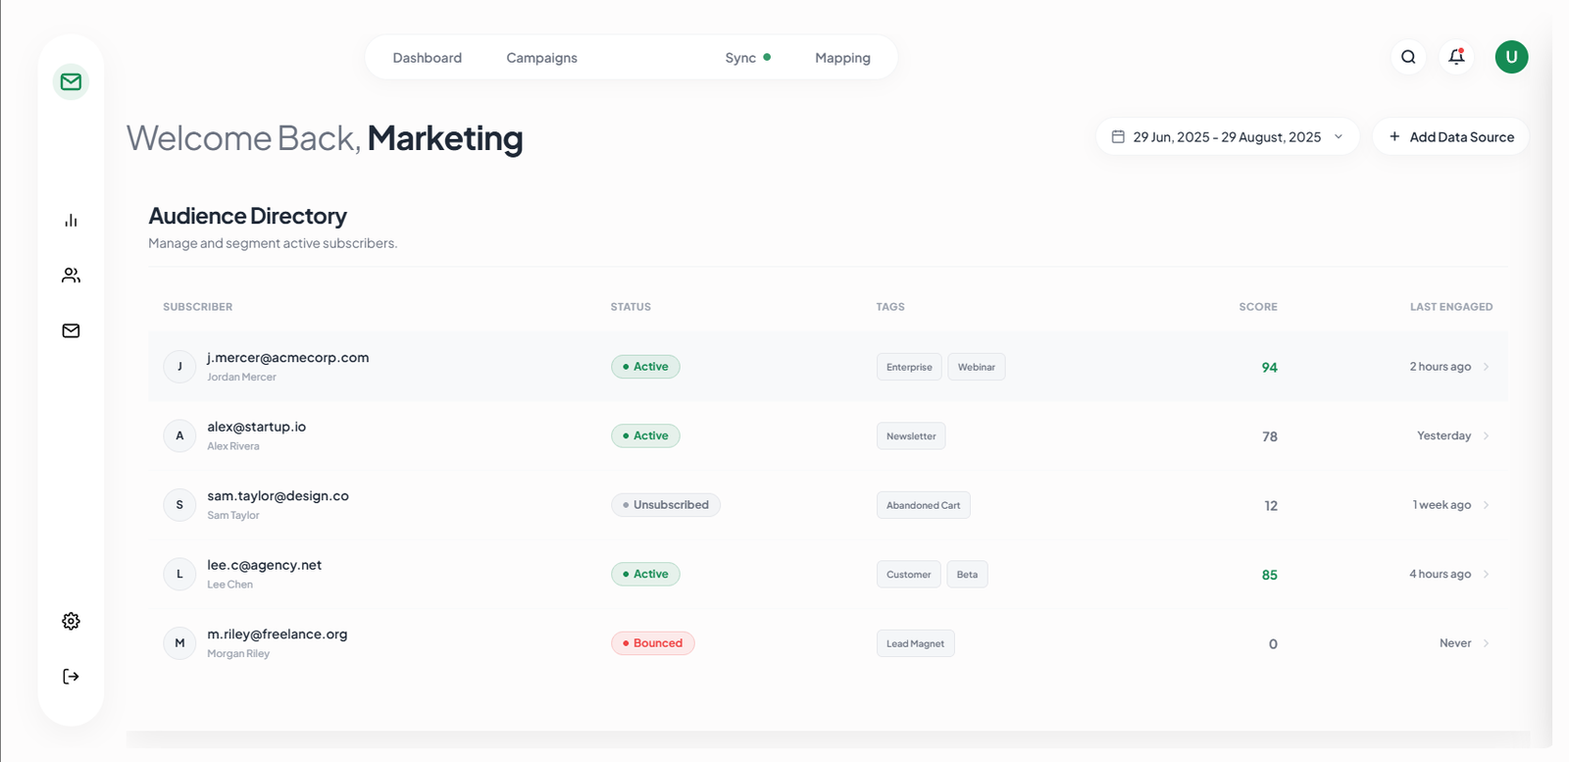Click the logout icon in sidebar
Viewport: 1569px width, 762px height.
tap(71, 677)
